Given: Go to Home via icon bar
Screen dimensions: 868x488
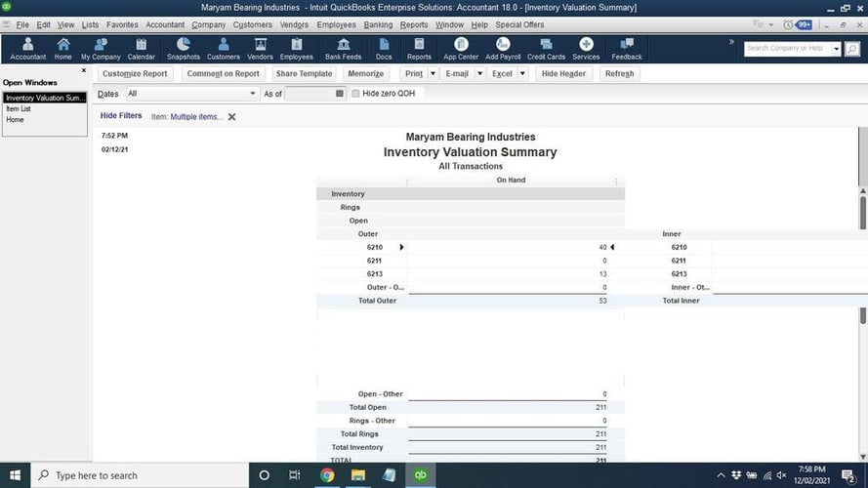Looking at the screenshot, I should tap(63, 49).
